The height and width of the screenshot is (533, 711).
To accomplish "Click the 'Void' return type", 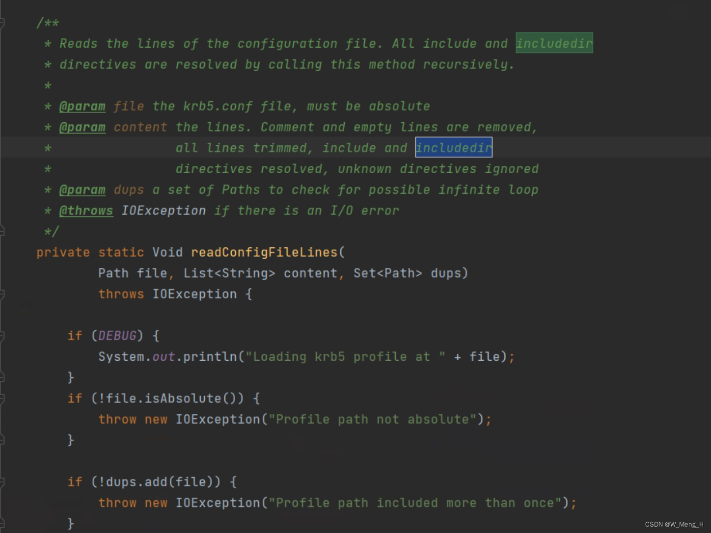I will (x=167, y=252).
